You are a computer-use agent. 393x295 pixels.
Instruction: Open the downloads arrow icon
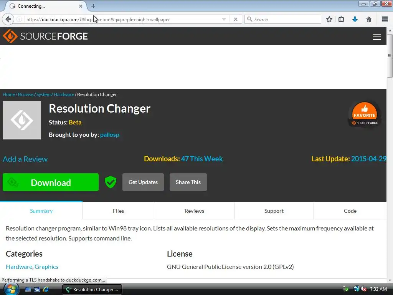click(x=355, y=19)
